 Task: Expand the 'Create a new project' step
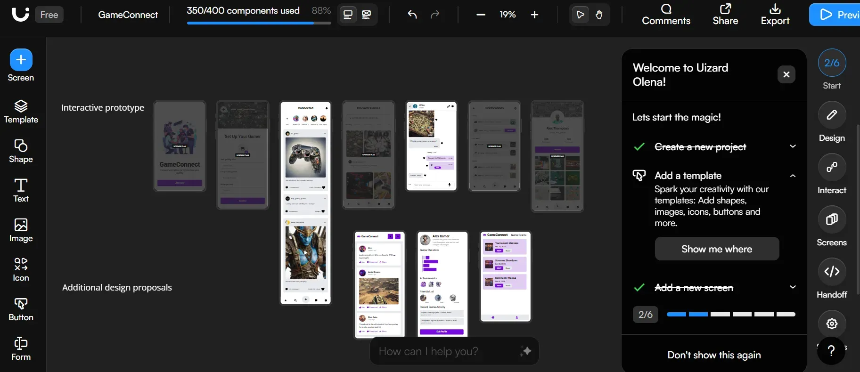(x=793, y=146)
